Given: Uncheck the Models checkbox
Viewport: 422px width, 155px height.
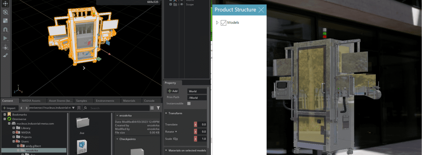Looking at the screenshot, I should pos(223,23).
